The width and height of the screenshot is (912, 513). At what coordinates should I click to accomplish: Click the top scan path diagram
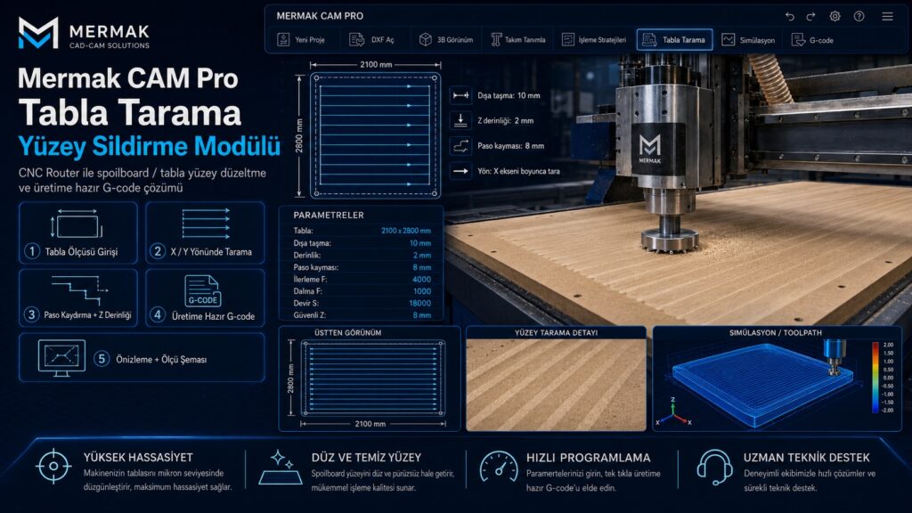(x=375, y=135)
